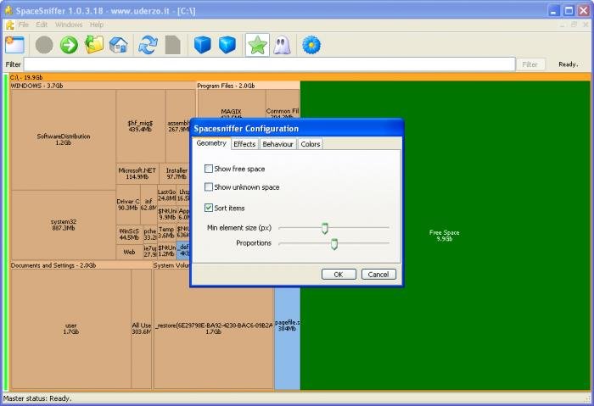The width and height of the screenshot is (594, 406).
Task: Click the New view toolbar icon
Action: pos(14,45)
